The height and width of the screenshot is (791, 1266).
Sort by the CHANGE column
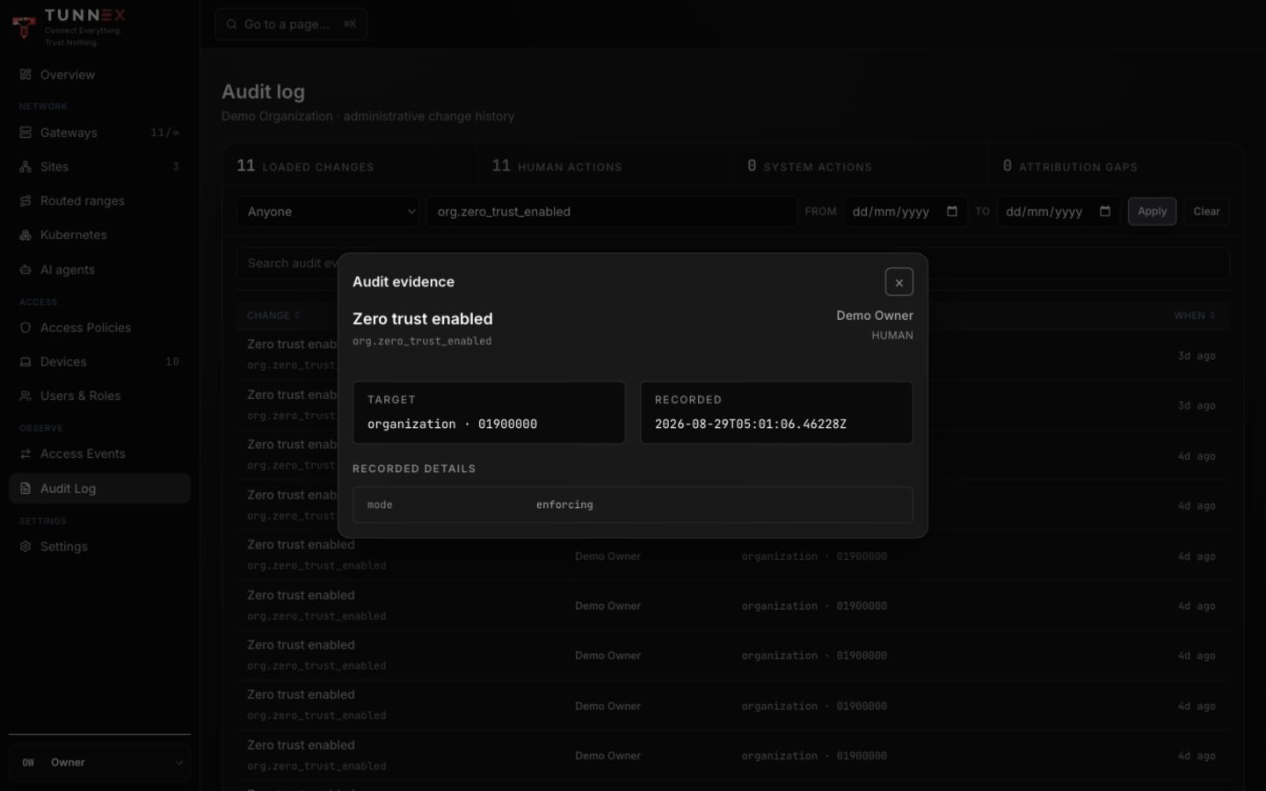click(x=273, y=316)
